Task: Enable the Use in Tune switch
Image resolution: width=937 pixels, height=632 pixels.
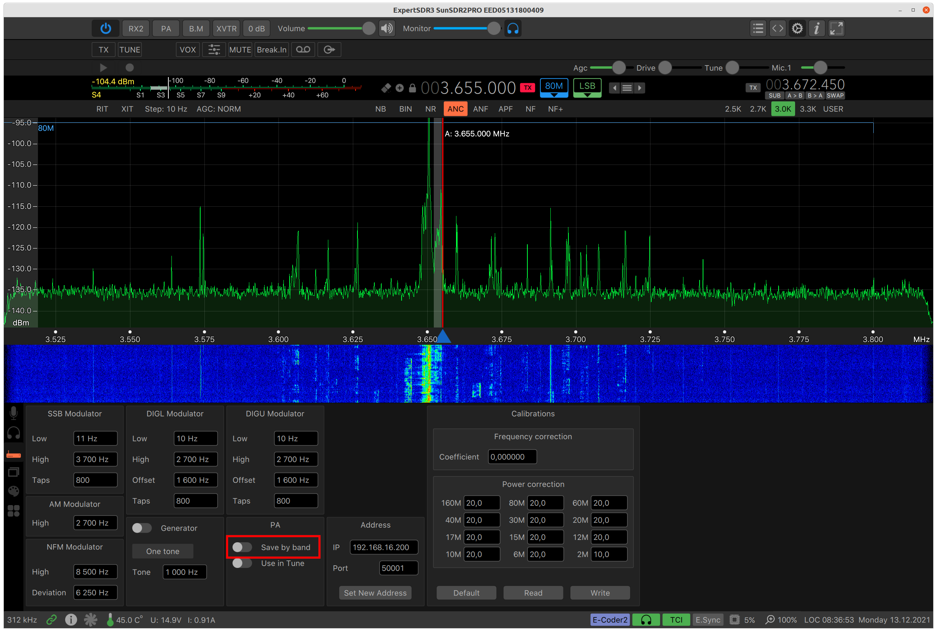Action: [x=242, y=563]
